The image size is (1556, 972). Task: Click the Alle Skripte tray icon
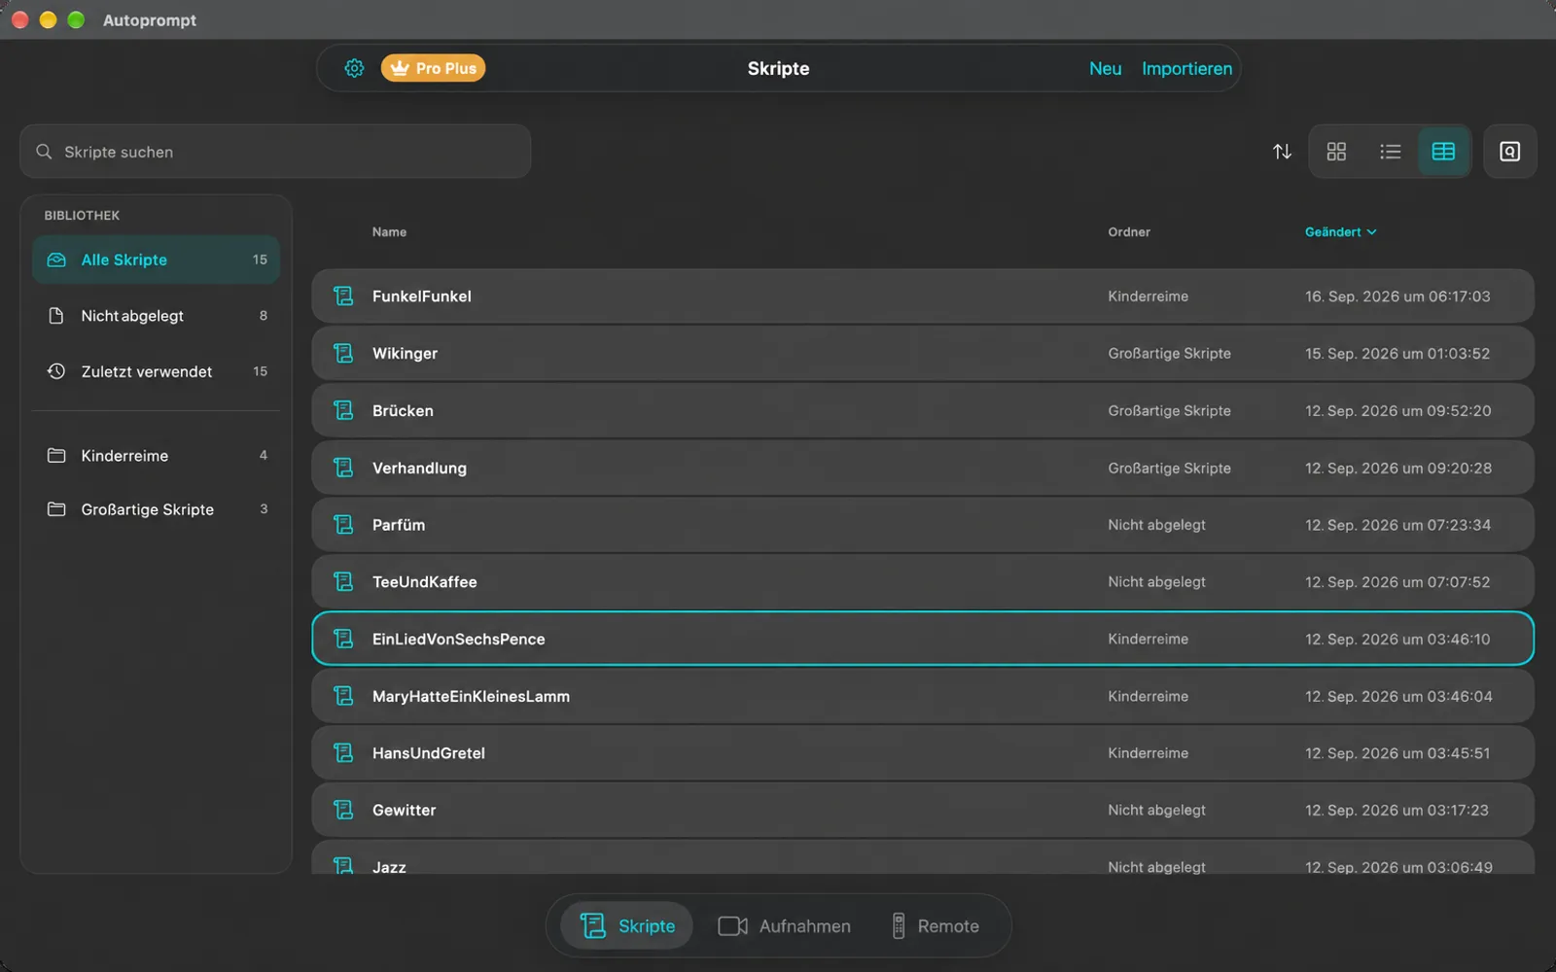click(x=56, y=260)
